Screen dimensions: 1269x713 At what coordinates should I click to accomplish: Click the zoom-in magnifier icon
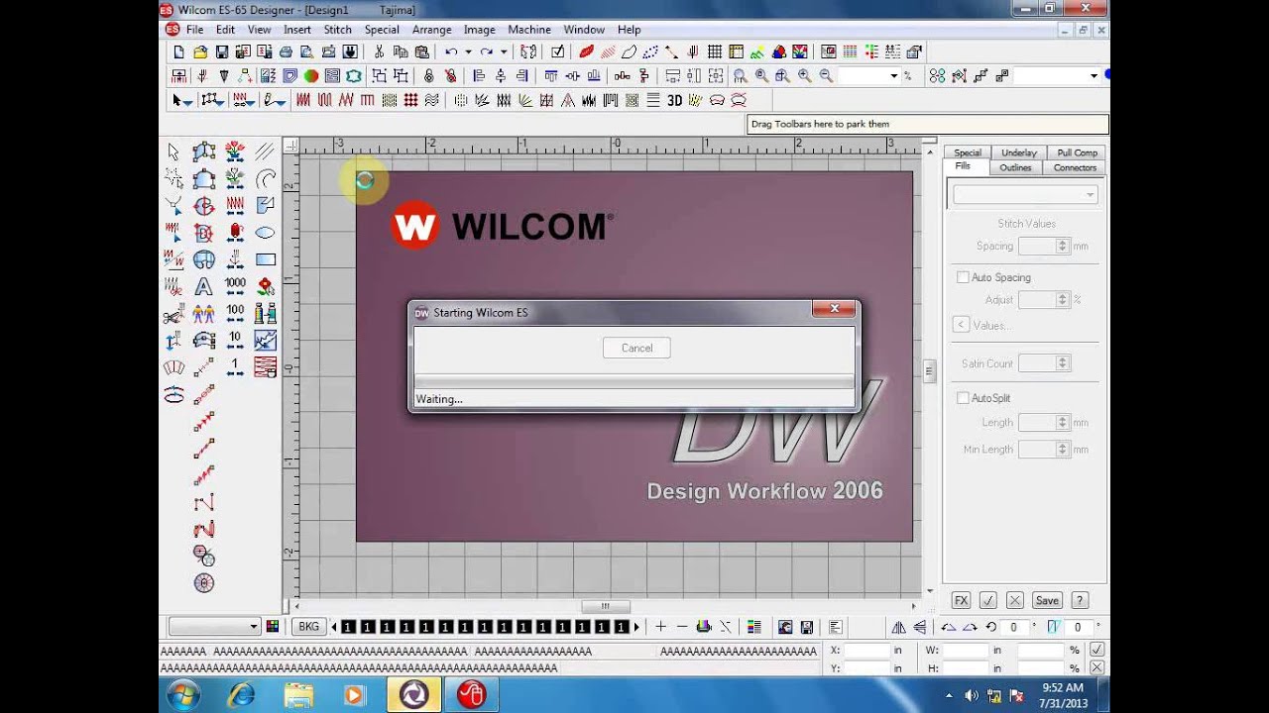[x=804, y=76]
